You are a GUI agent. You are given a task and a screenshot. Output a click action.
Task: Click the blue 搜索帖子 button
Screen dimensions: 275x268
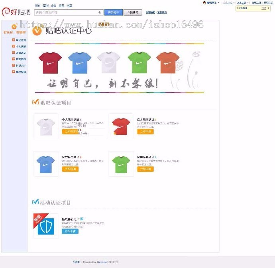click(114, 12)
